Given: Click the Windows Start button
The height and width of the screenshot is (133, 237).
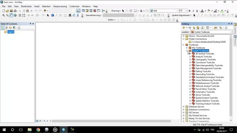Looking at the screenshot, I should [4, 130].
